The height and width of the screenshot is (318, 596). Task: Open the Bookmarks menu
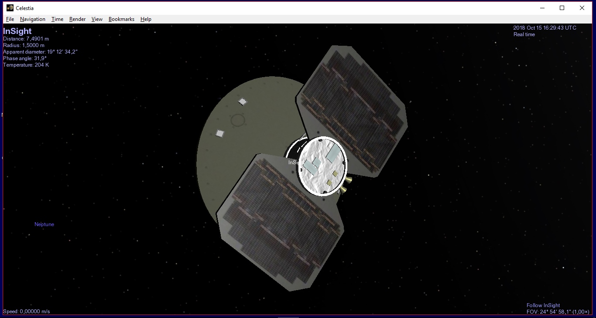(x=121, y=19)
